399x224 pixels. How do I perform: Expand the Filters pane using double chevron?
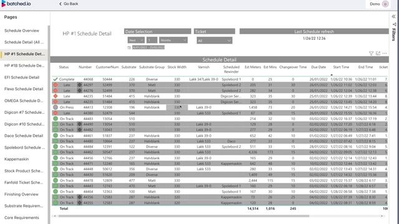tap(393, 17)
